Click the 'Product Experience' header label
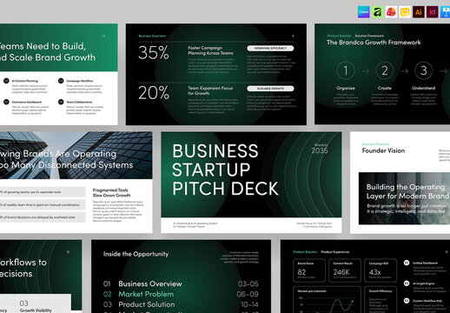 click(335, 252)
